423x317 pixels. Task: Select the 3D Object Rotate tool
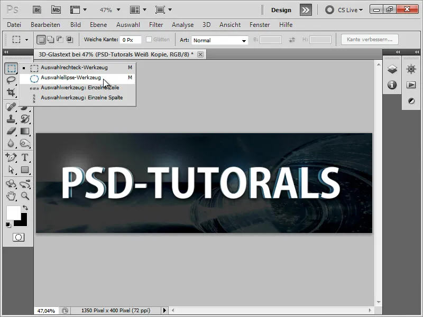click(x=11, y=183)
